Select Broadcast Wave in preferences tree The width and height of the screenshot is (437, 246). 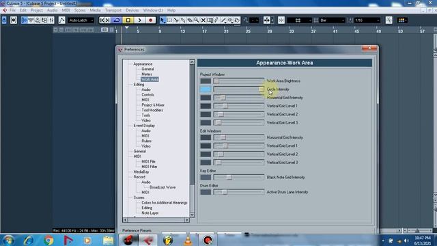click(x=163, y=187)
